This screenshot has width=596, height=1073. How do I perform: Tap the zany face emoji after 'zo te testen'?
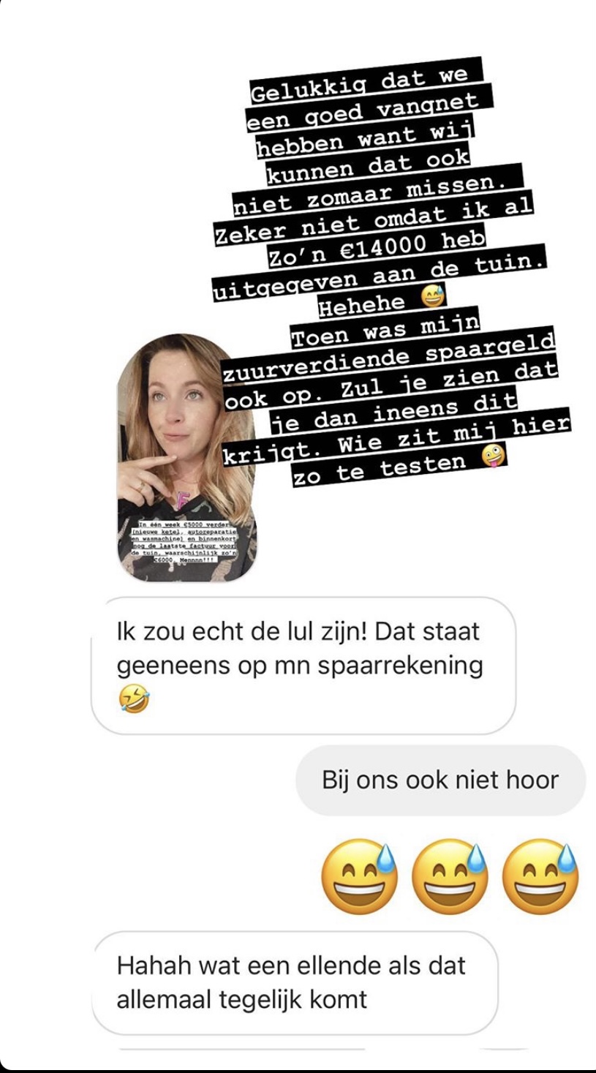coord(495,457)
